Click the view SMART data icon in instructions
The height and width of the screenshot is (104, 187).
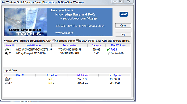[x=77, y=41]
